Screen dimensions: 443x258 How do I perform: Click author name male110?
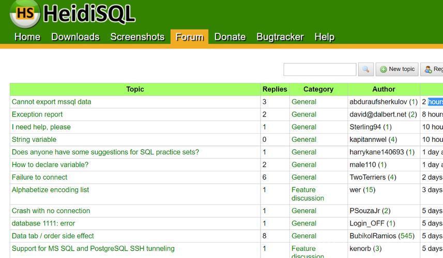coord(363,165)
